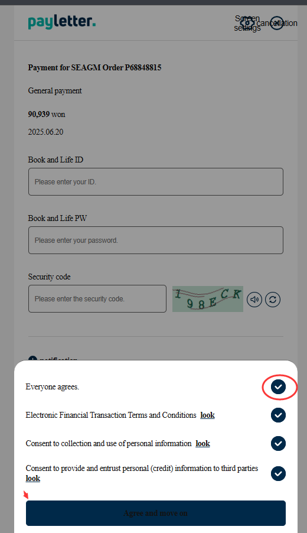The height and width of the screenshot is (533, 307).
Task: Uncheck Electronic Financial Transaction Terms checkbox
Action: pos(278,415)
